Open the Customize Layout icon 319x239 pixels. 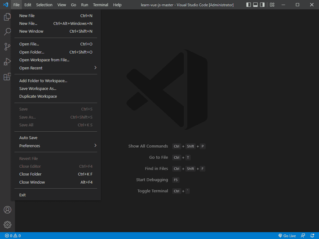pos(272,5)
